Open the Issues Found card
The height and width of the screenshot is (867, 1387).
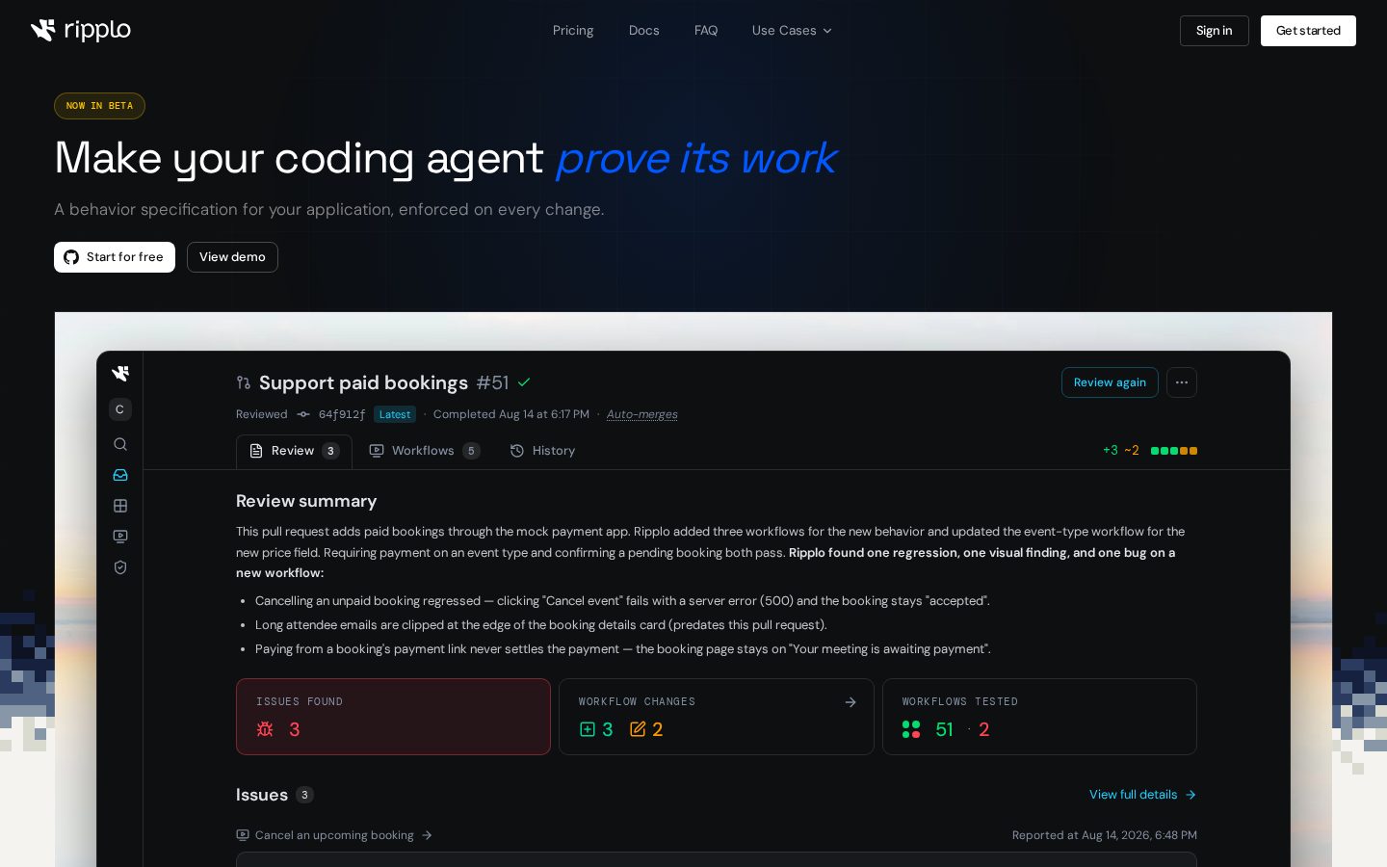coord(393,717)
